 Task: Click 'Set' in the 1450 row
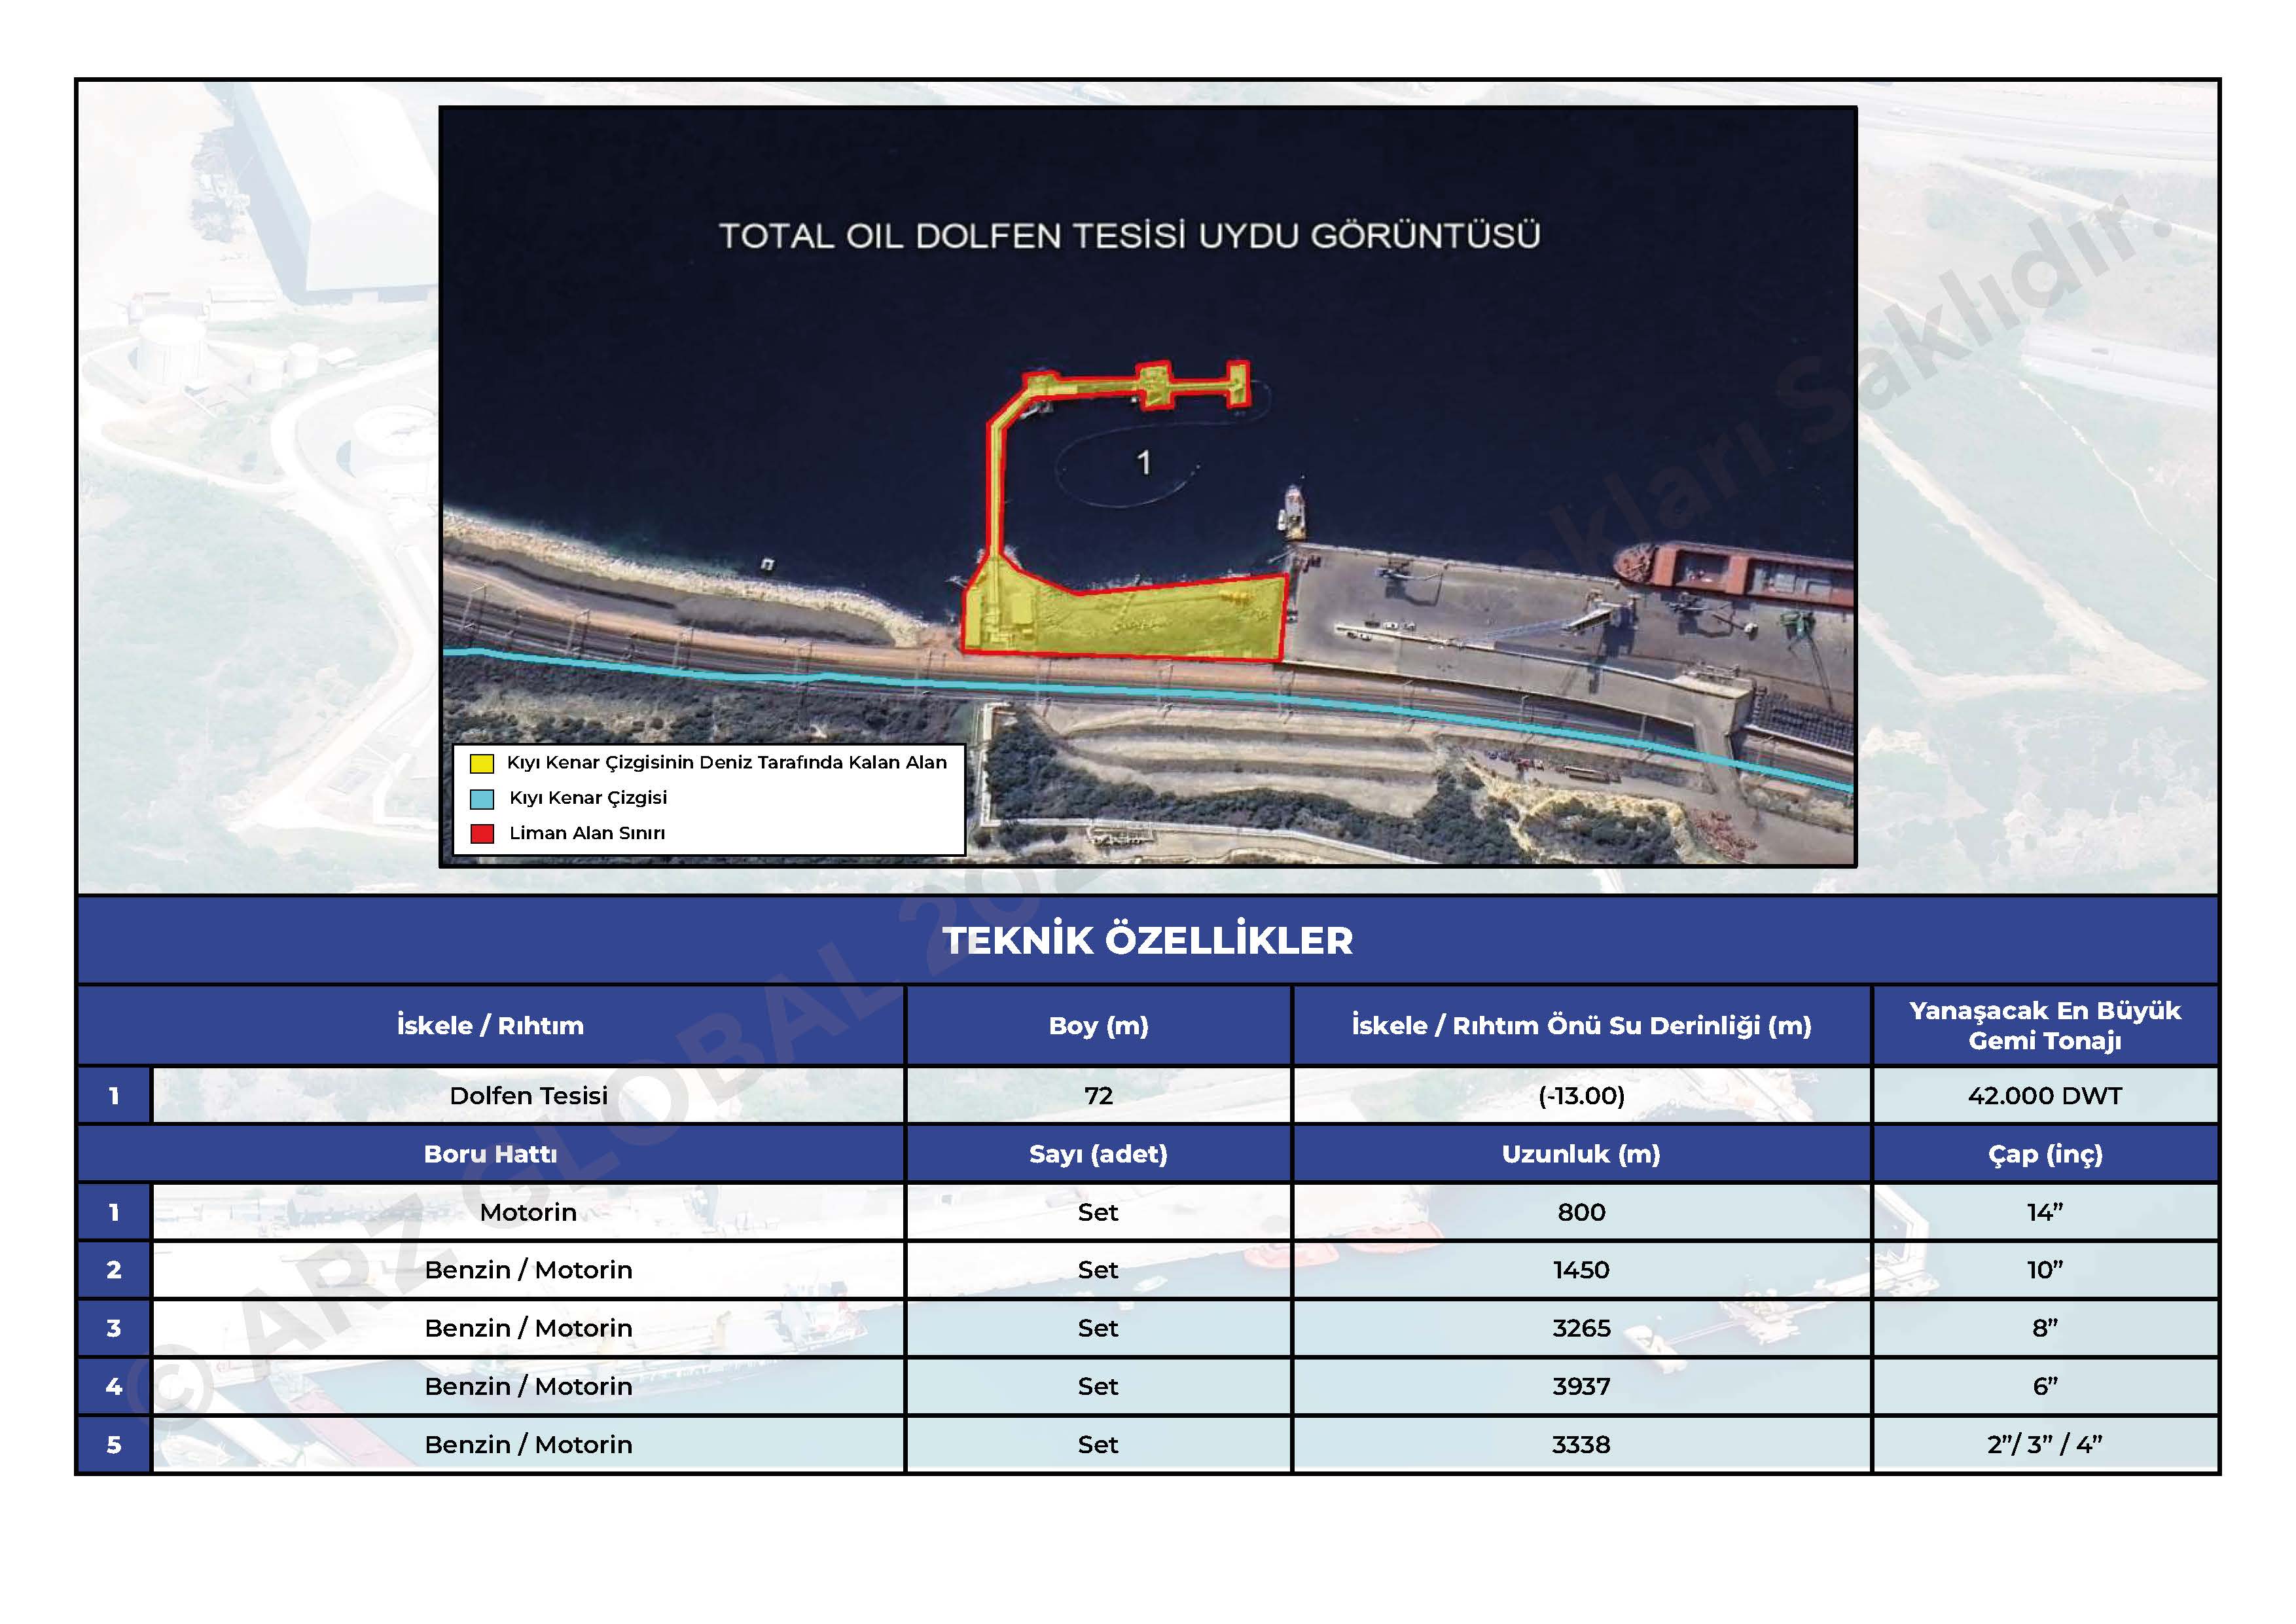[x=1098, y=1270]
